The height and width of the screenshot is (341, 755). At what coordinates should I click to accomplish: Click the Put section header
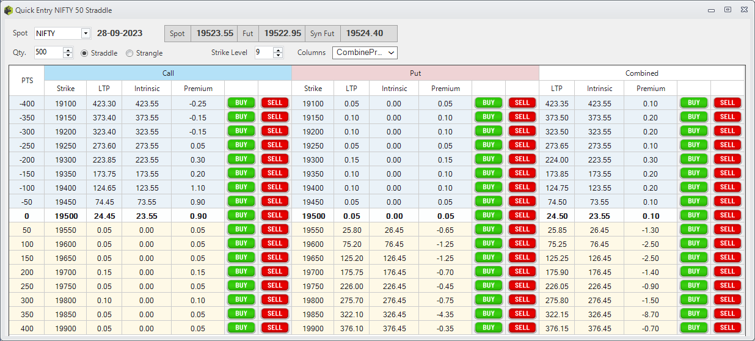pos(415,73)
